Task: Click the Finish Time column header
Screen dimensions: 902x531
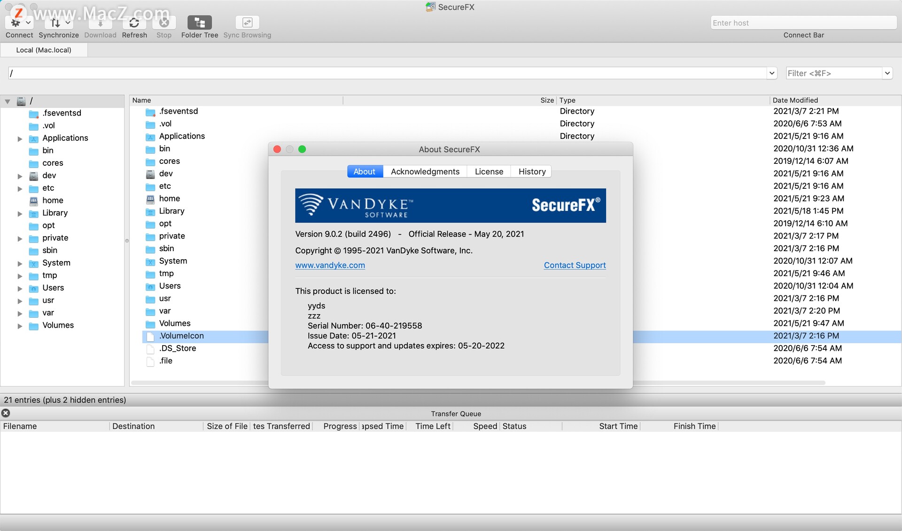Action: pos(680,426)
